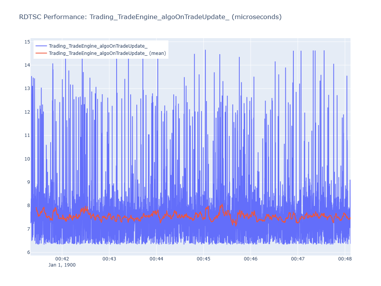Click the 12 y-axis tick label
The width and height of the screenshot is (381, 286).
pyautogui.click(x=27, y=112)
